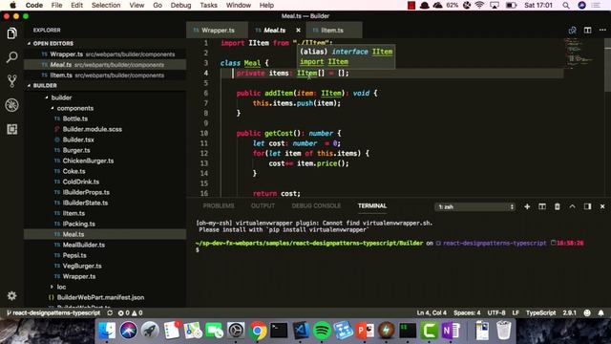
Task: Select IItem.ts in Open Editors list
Action: tap(105, 75)
